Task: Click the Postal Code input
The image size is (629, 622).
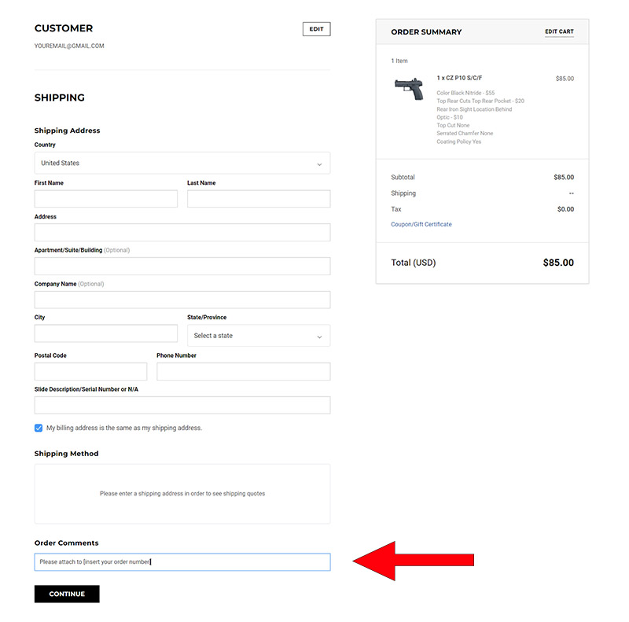Action: [90, 371]
